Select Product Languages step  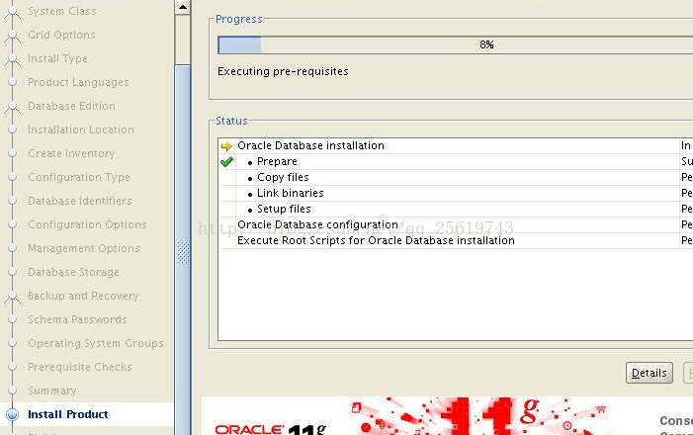tap(78, 82)
